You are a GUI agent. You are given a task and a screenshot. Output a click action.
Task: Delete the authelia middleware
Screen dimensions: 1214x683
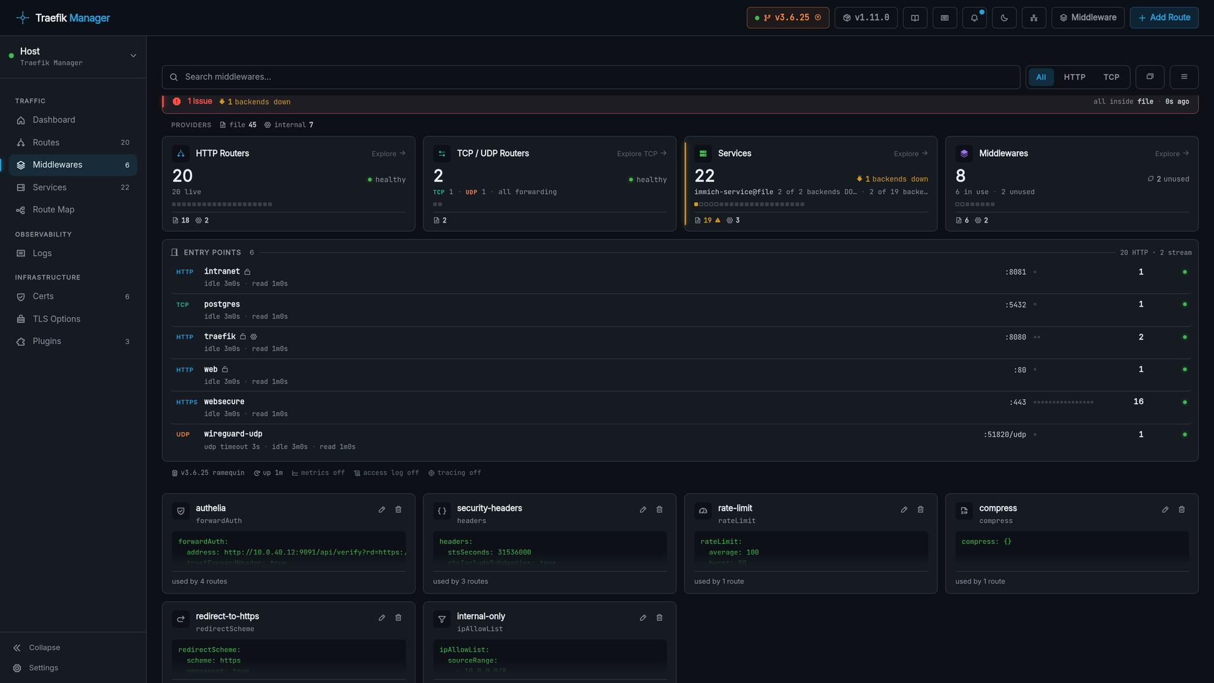pyautogui.click(x=398, y=510)
